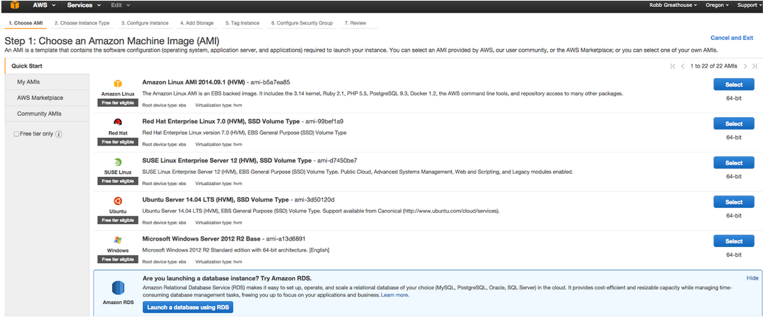The width and height of the screenshot is (765, 318).
Task: Click the AWS cube logo icon
Action: pyautogui.click(x=13, y=5)
